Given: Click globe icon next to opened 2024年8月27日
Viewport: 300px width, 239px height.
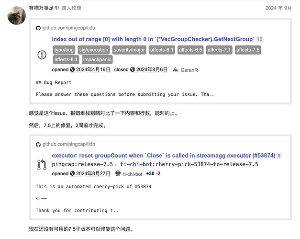Looking at the screenshot, I should click(x=72, y=173).
